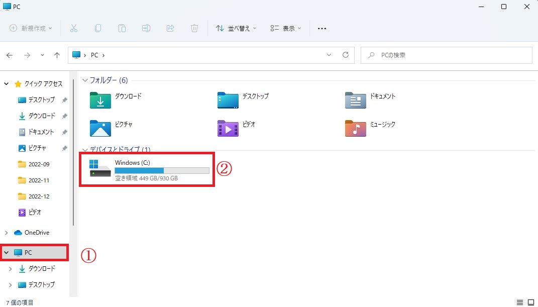
Task: Expand the OneDrive entry in the sidebar
Action: 6,232
